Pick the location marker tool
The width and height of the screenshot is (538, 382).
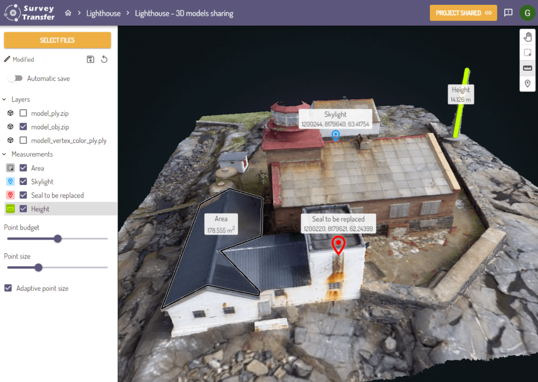click(x=527, y=84)
